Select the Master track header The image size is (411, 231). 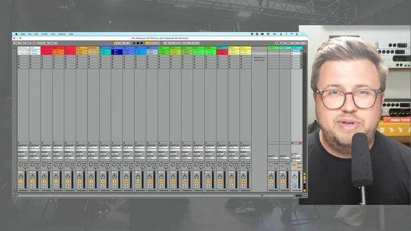[x=297, y=48]
